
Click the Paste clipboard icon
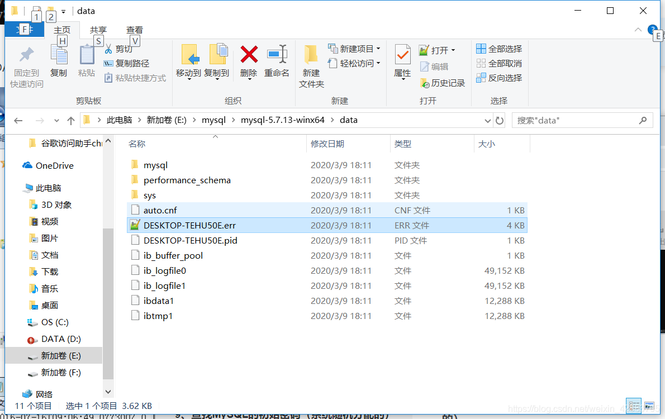[x=87, y=55]
